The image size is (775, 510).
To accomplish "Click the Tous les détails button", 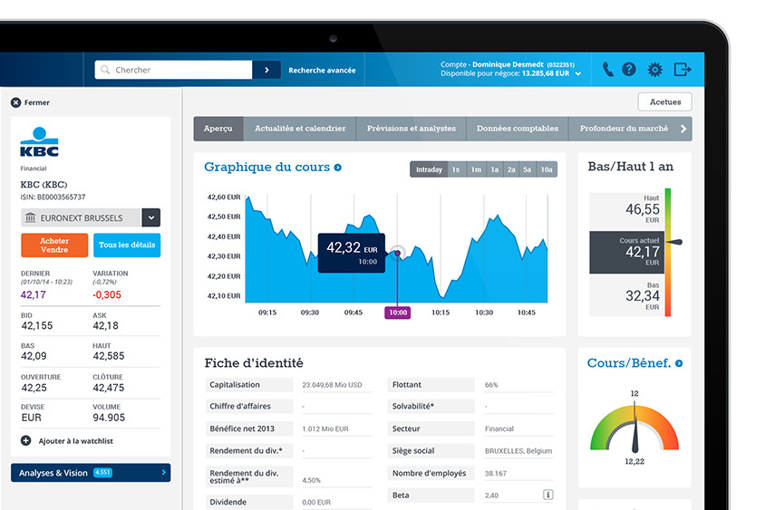I will (127, 245).
